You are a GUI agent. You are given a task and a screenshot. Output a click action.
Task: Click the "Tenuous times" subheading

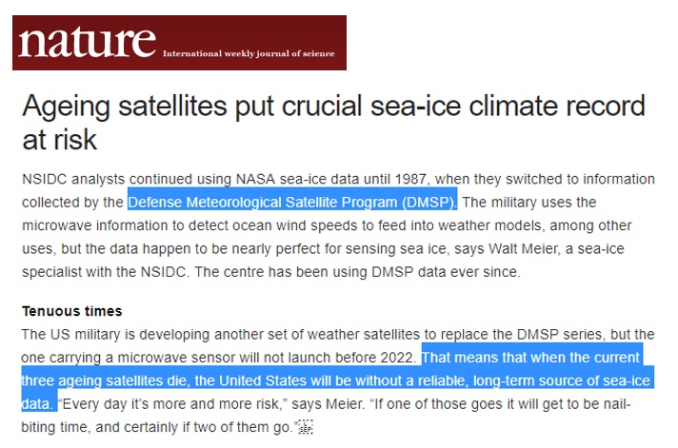tap(72, 311)
